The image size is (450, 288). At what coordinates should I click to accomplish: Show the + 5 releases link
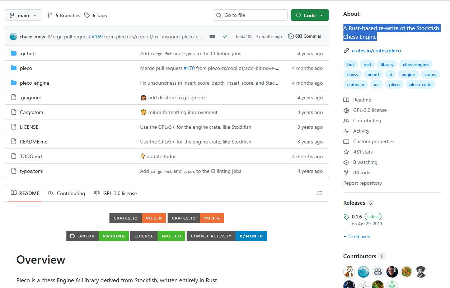click(356, 236)
